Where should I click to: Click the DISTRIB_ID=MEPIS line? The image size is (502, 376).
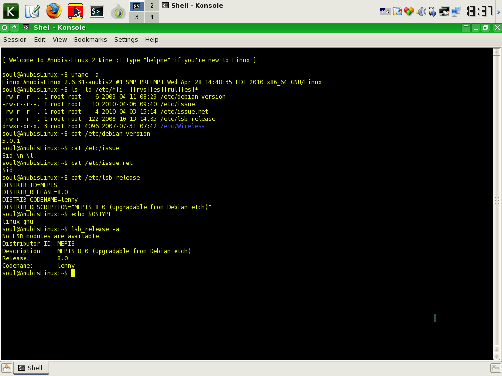30,185
